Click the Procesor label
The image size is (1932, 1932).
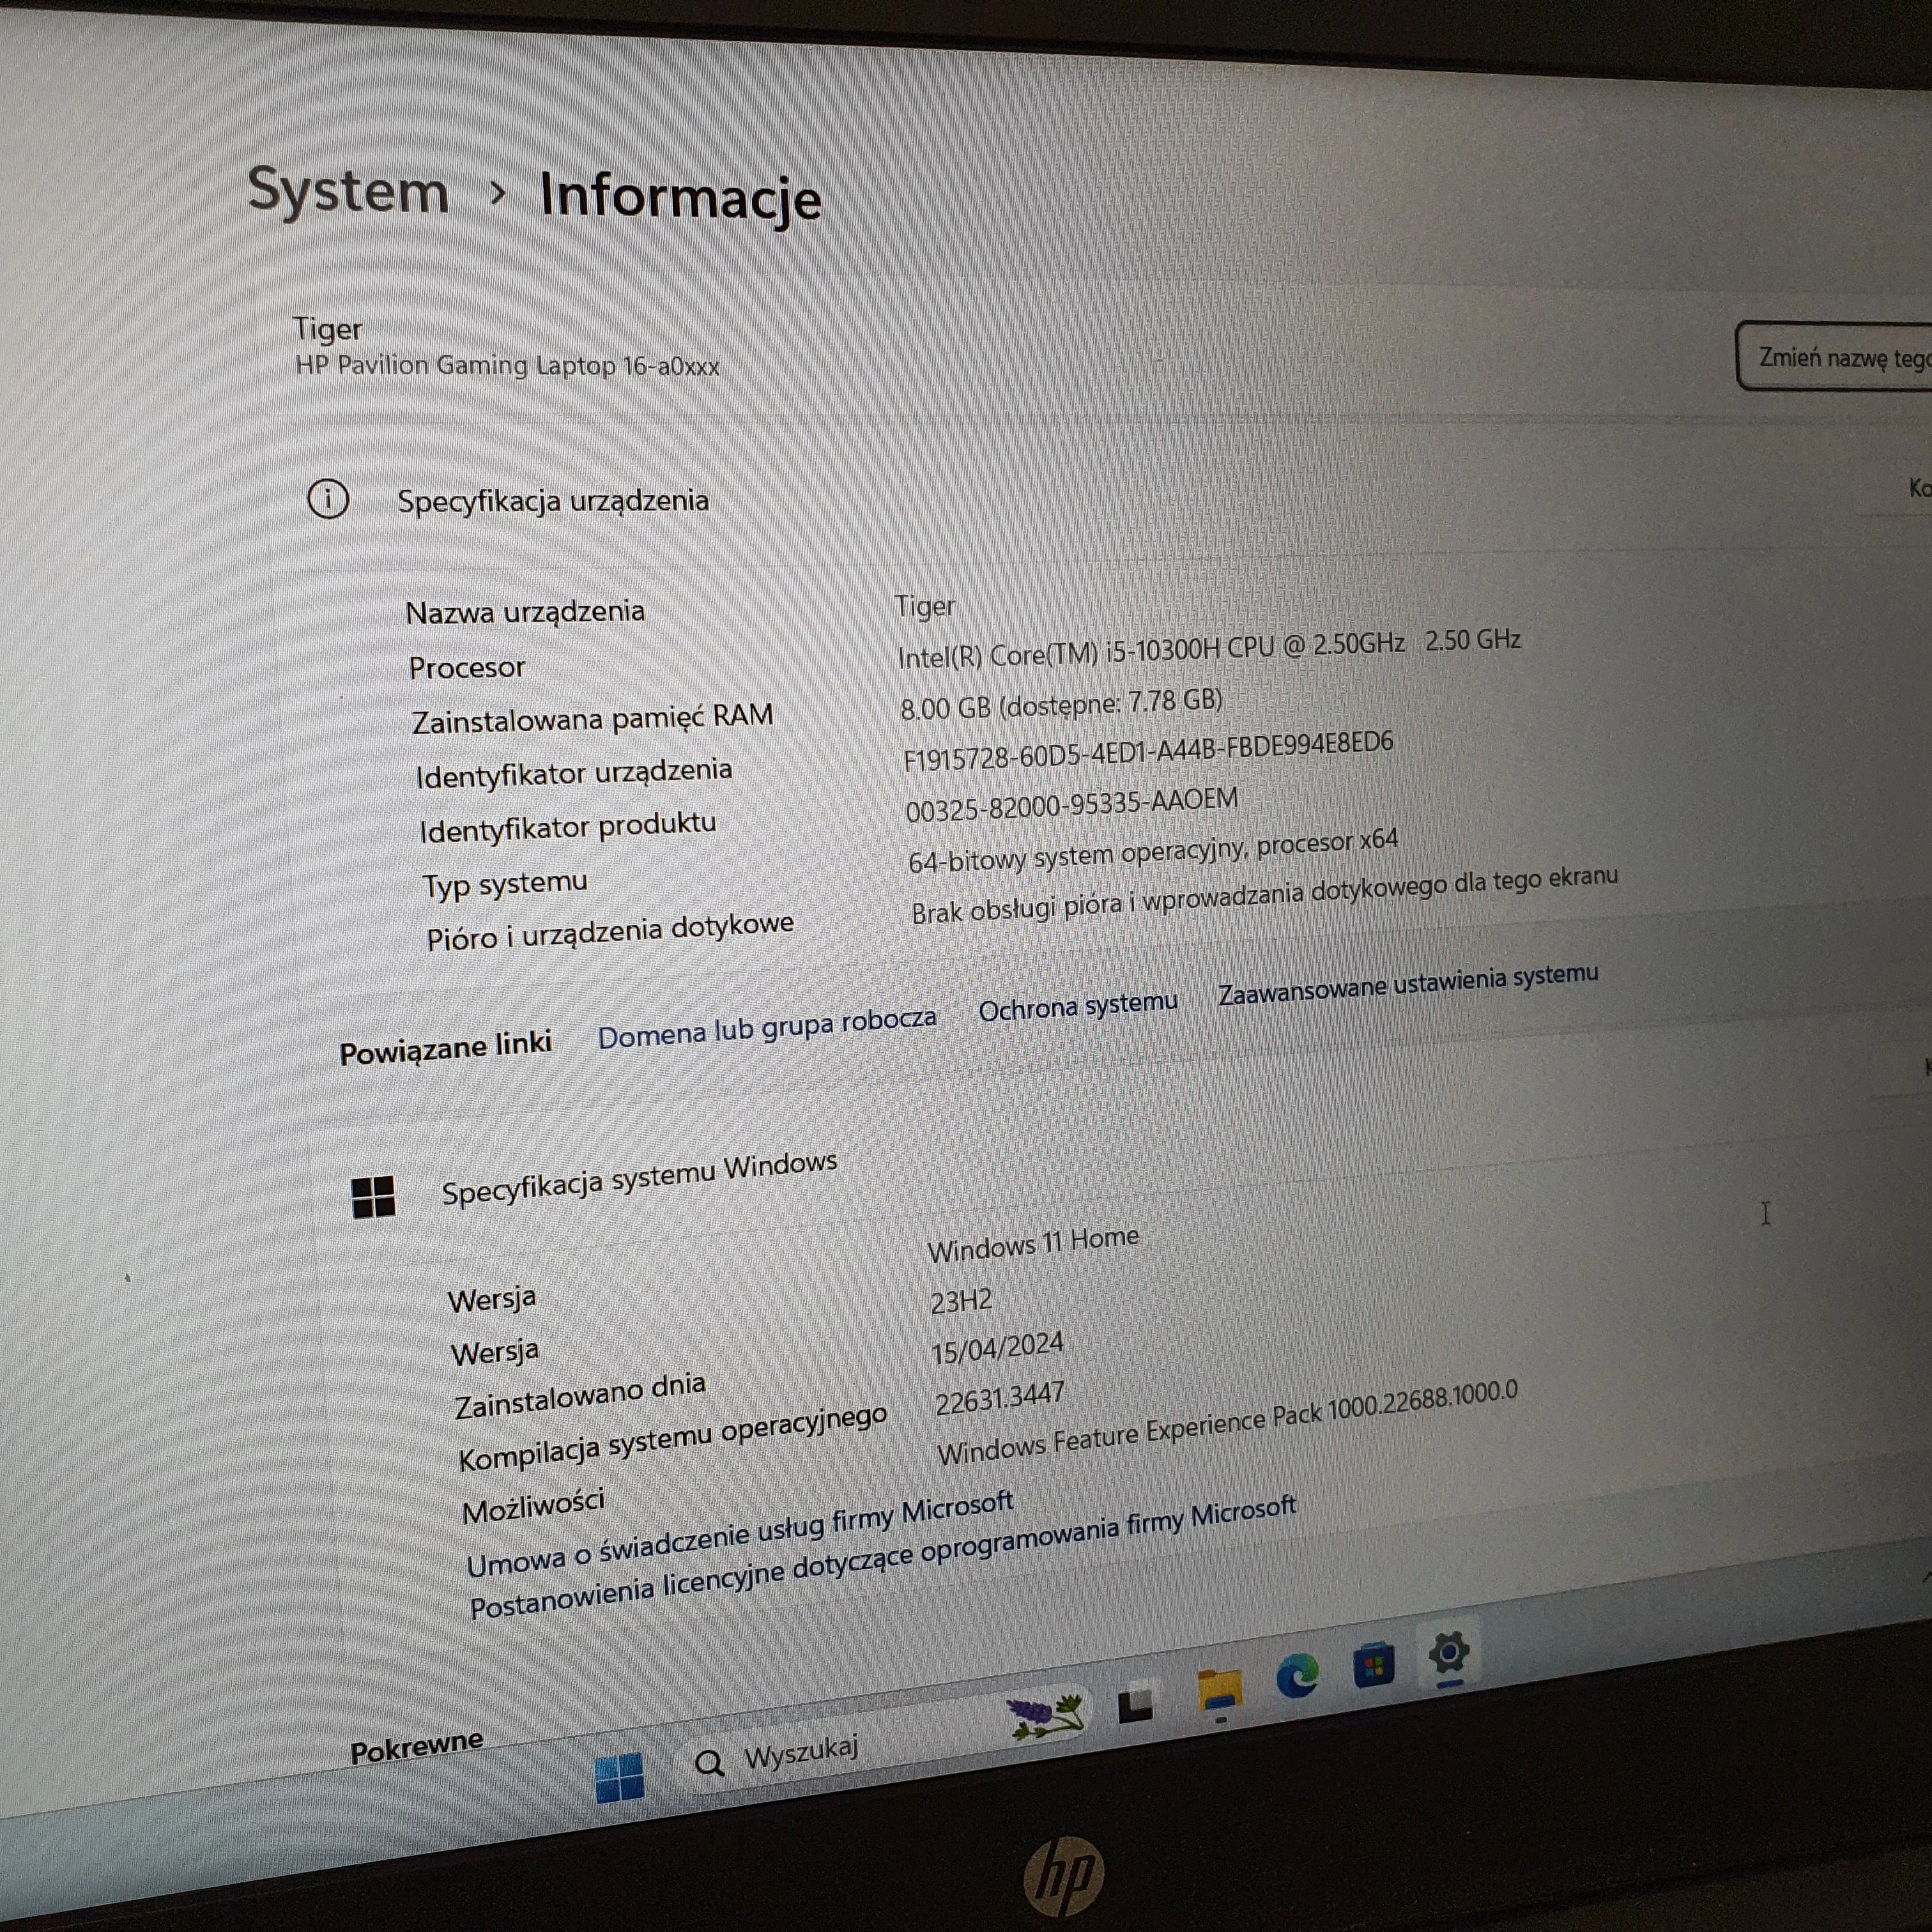click(x=466, y=667)
